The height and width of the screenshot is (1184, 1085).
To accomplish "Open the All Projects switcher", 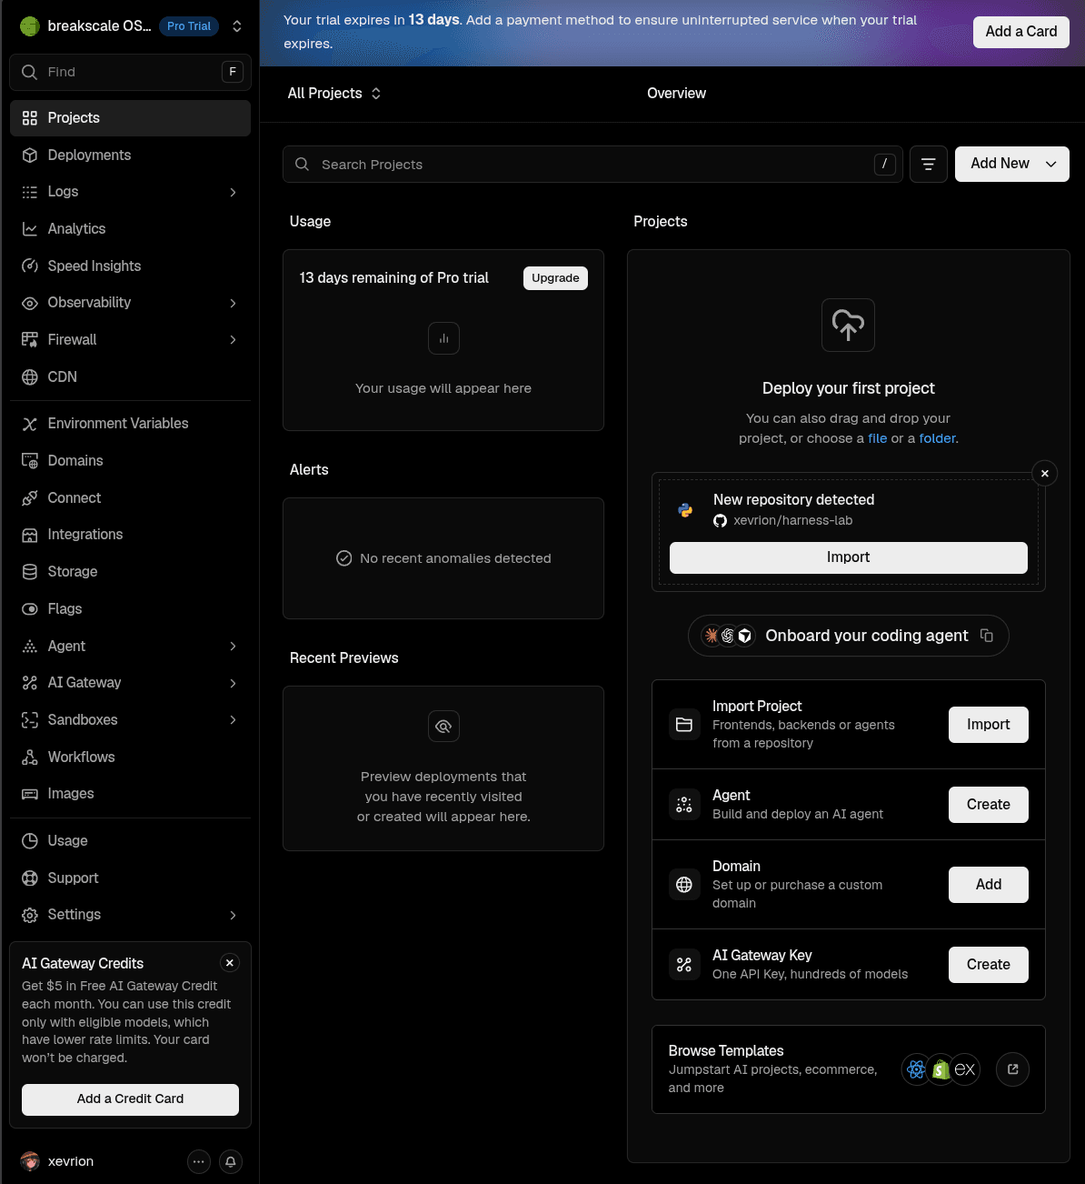I will 334,94.
